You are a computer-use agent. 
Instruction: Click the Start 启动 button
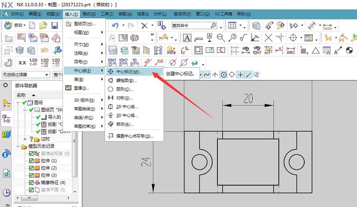(15, 25)
